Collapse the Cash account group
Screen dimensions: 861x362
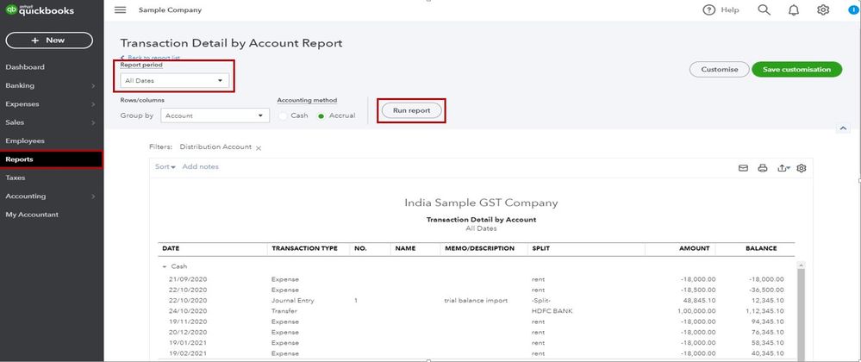[164, 266]
